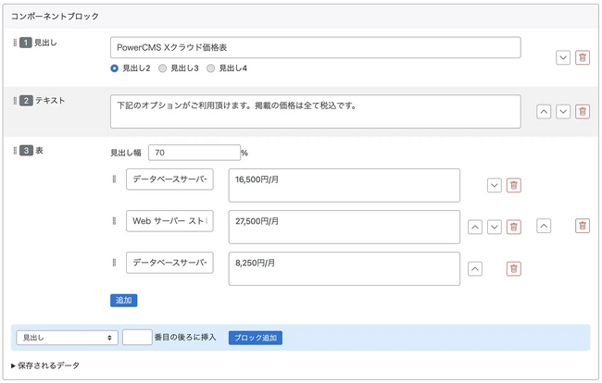Select the 見出し4 radio button
The height and width of the screenshot is (383, 602).
click(x=210, y=68)
